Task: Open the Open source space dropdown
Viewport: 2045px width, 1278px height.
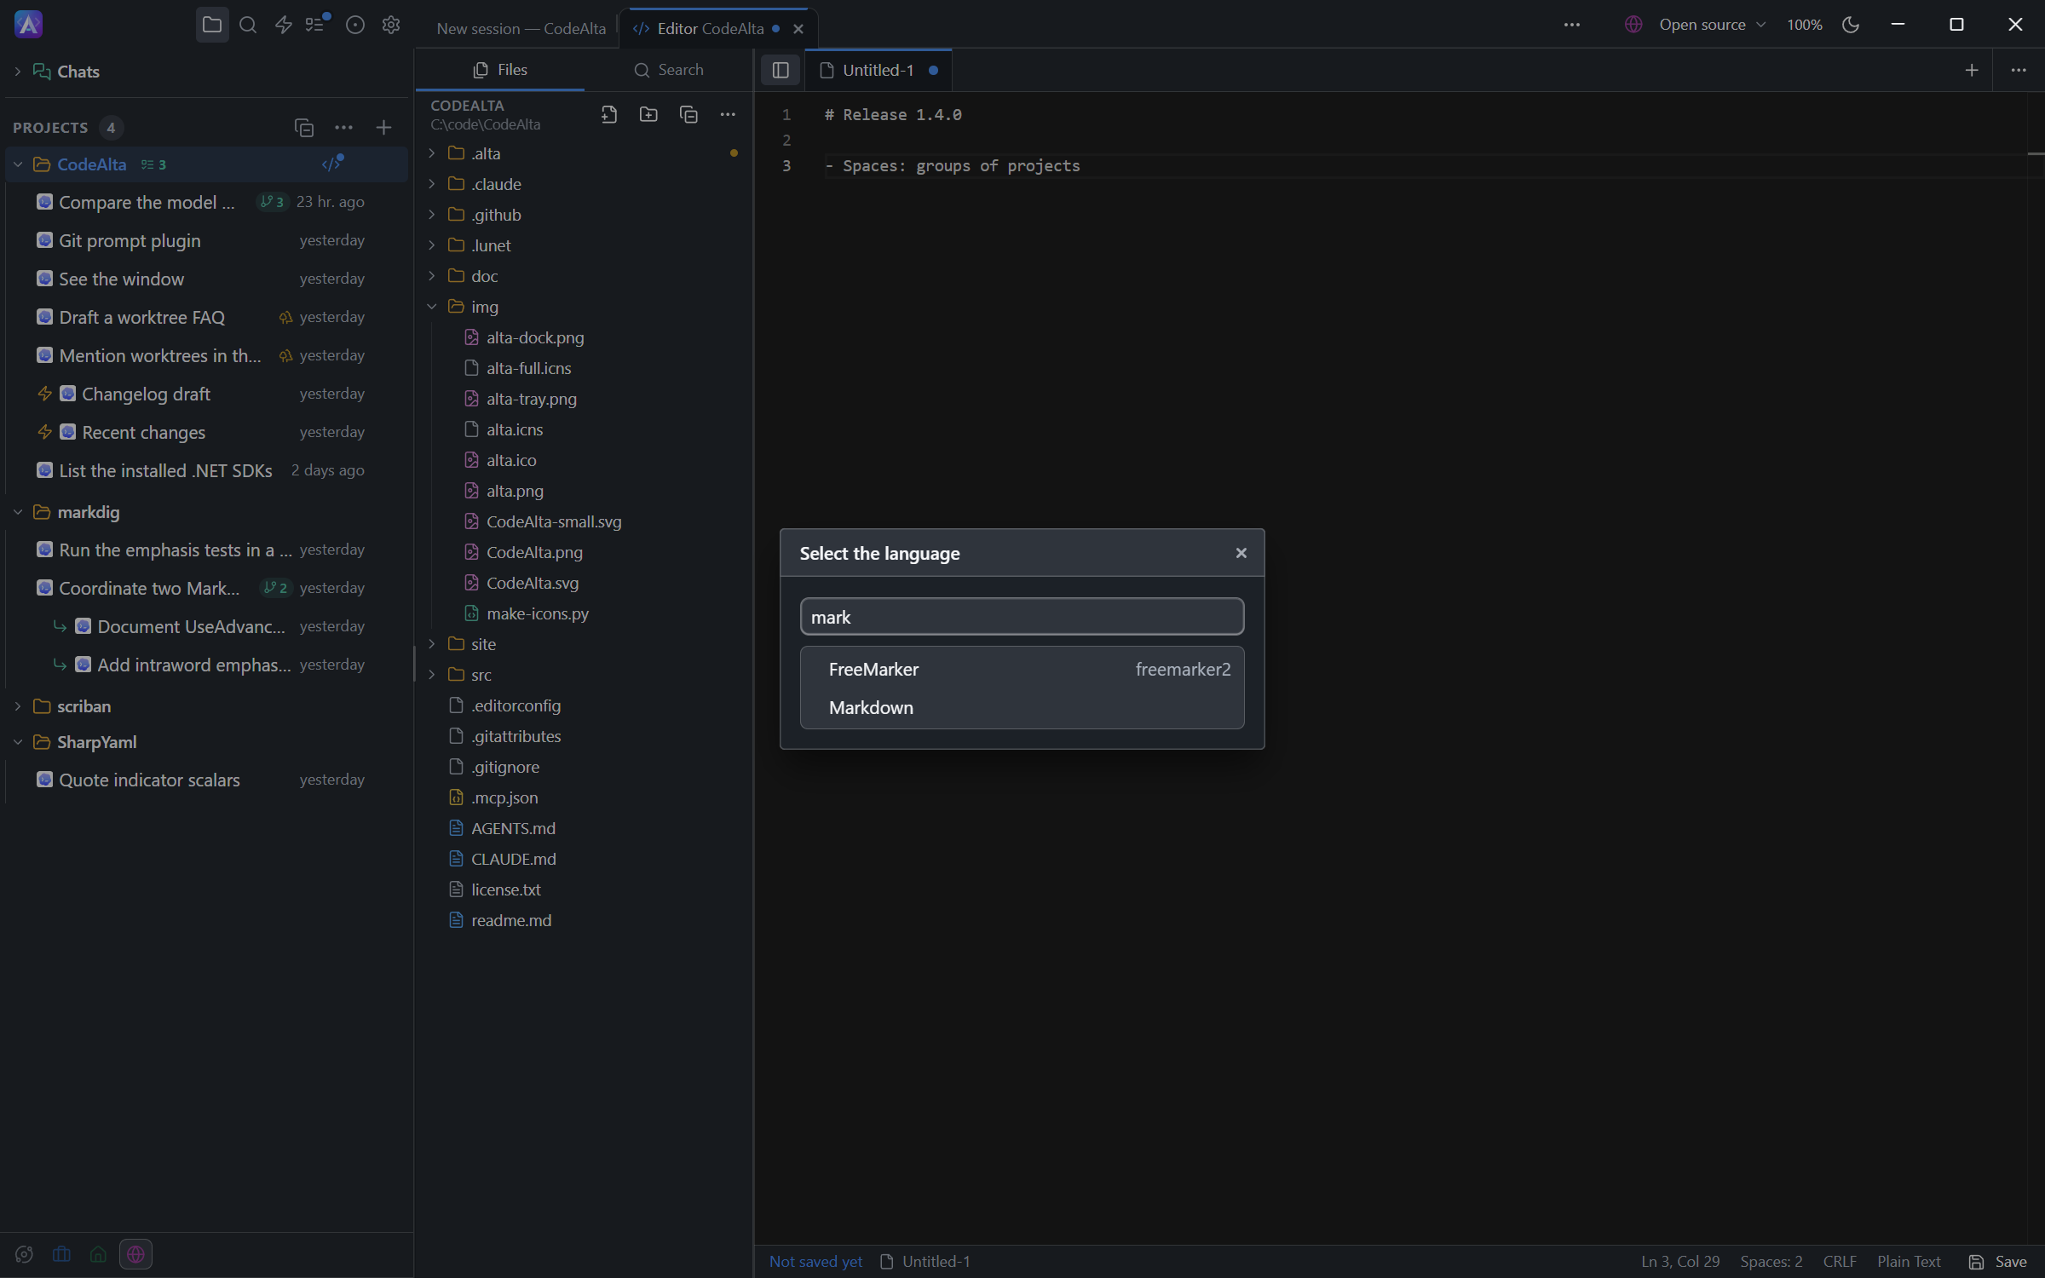Action: [1696, 25]
